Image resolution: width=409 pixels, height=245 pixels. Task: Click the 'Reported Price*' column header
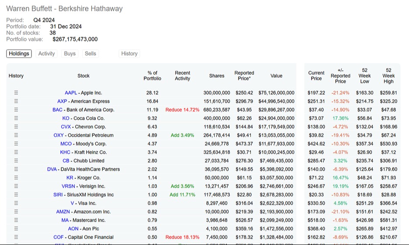tap(244, 76)
